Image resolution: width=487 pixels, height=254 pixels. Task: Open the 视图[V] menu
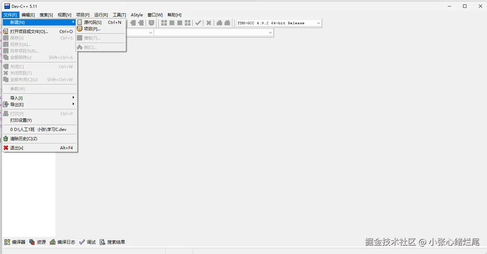point(64,15)
